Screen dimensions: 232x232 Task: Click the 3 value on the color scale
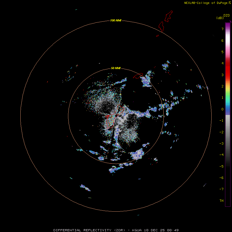[222, 75]
